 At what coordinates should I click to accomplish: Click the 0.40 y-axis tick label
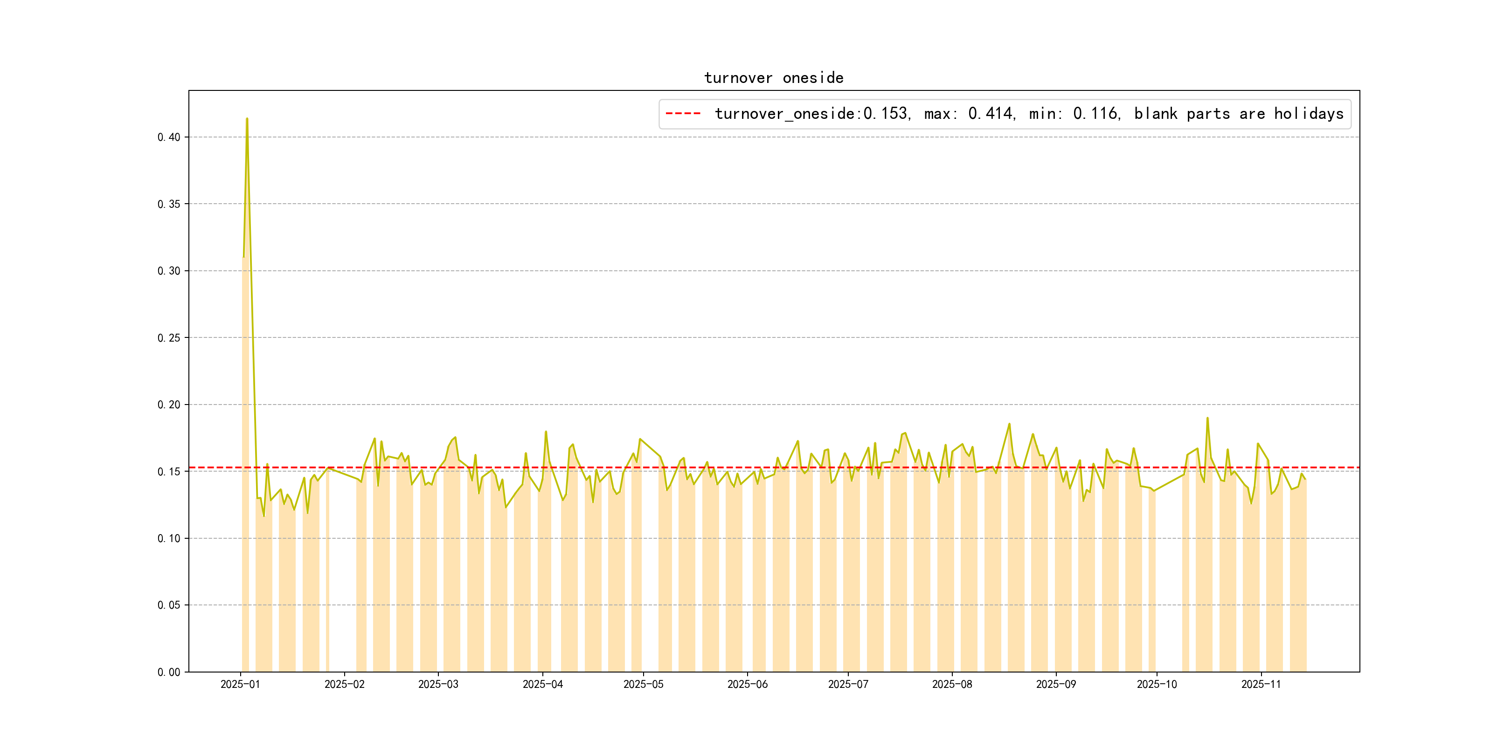point(169,137)
